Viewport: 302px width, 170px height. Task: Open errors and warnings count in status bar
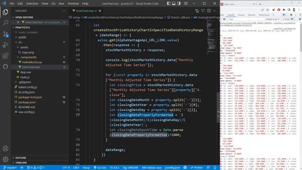coord(36,168)
